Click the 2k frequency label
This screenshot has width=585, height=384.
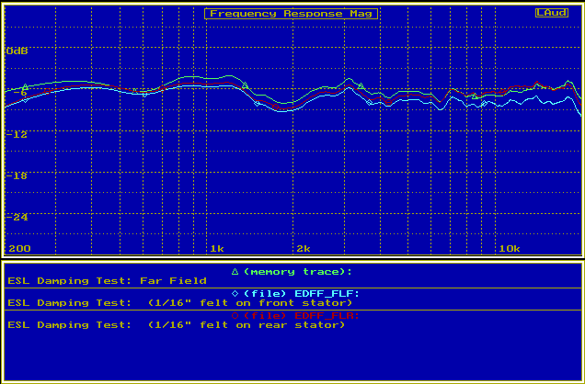click(304, 248)
